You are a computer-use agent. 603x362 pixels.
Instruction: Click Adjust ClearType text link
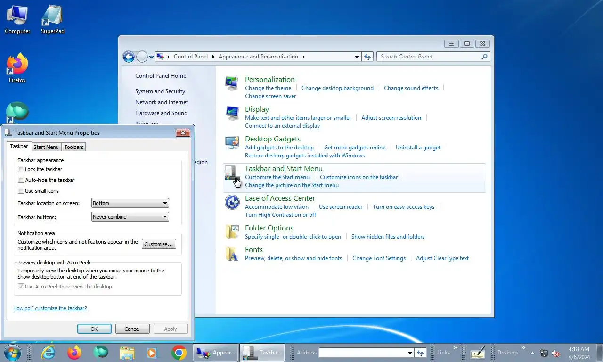[x=442, y=258]
